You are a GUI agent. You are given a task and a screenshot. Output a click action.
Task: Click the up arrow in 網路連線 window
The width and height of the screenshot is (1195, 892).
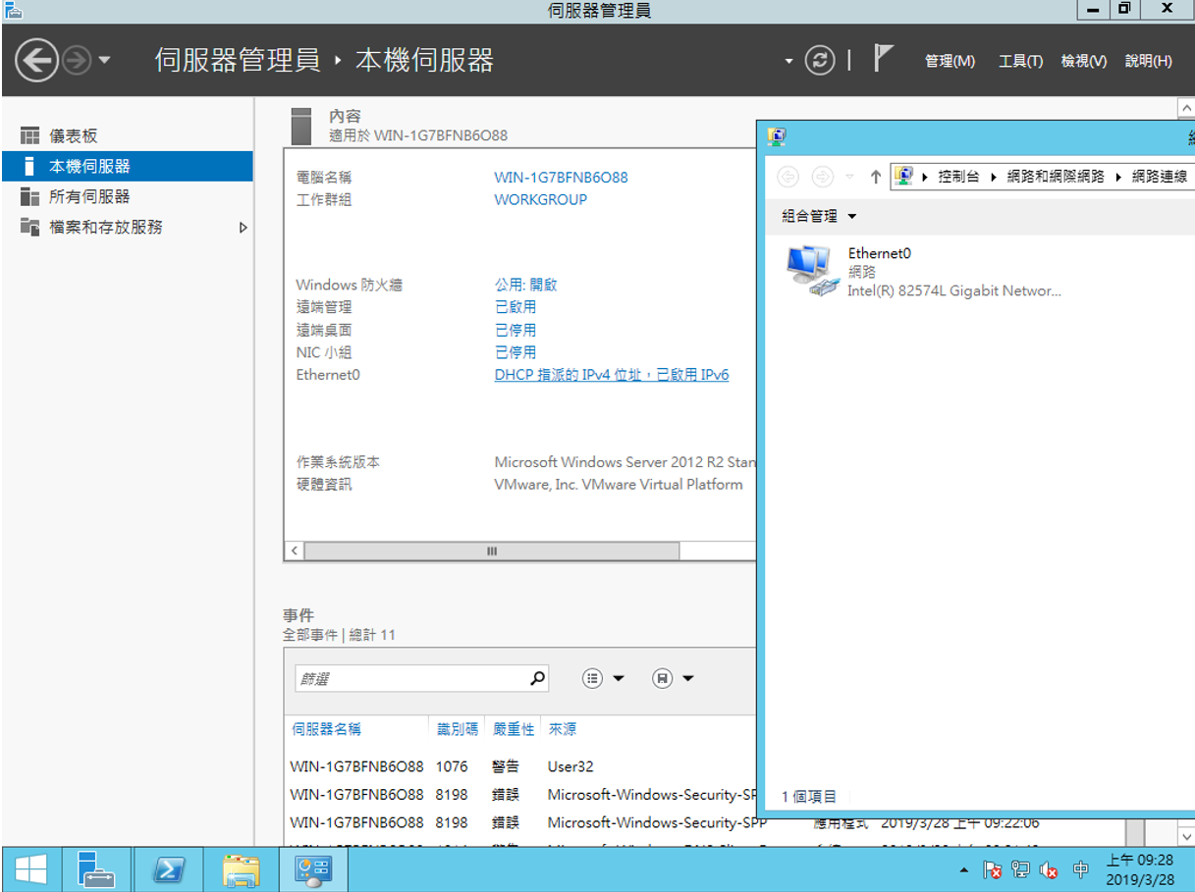coord(876,177)
